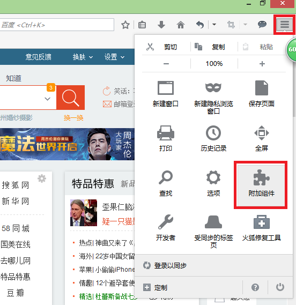Open the 歪果仁脑 article title
This screenshot has height=305, width=296.
click(119, 207)
